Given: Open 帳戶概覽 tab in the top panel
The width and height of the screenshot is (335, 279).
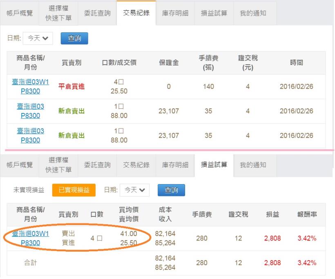Looking at the screenshot, I should pos(20,13).
